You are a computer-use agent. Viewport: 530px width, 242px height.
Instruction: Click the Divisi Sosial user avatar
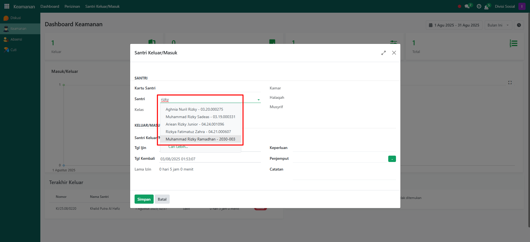[x=522, y=6]
